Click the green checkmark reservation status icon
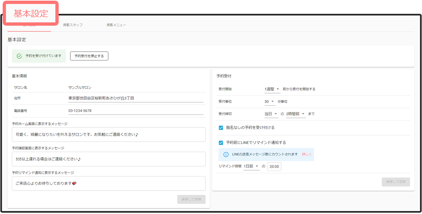This screenshot has width=422, height=214. 19,56
